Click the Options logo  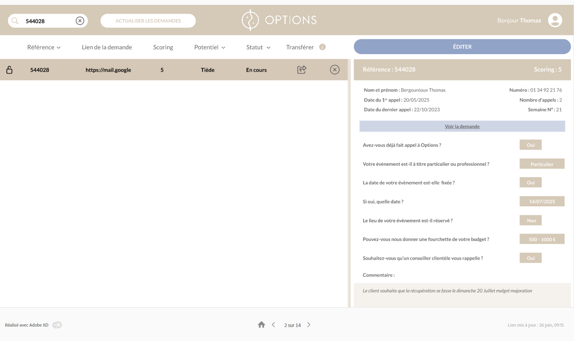(279, 20)
